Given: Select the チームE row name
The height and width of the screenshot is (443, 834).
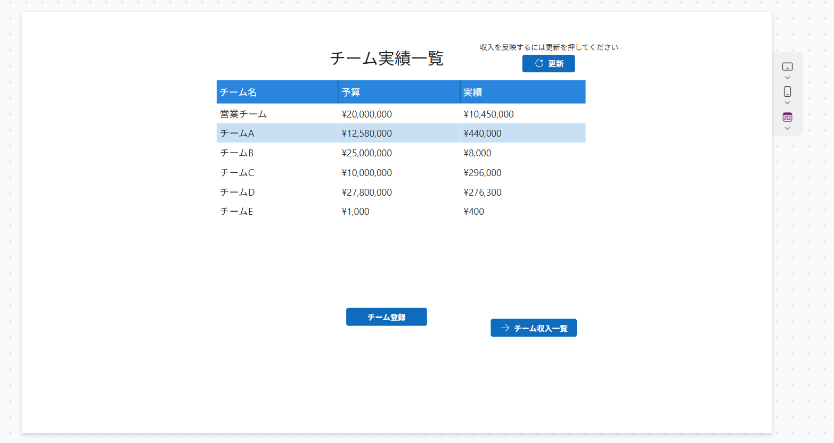Looking at the screenshot, I should 236,212.
